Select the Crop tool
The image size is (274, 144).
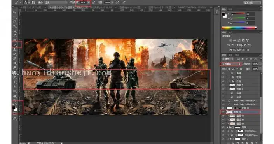click(15, 31)
